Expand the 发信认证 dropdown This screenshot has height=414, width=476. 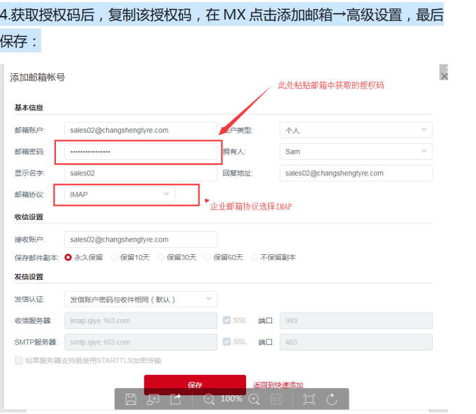point(140,300)
